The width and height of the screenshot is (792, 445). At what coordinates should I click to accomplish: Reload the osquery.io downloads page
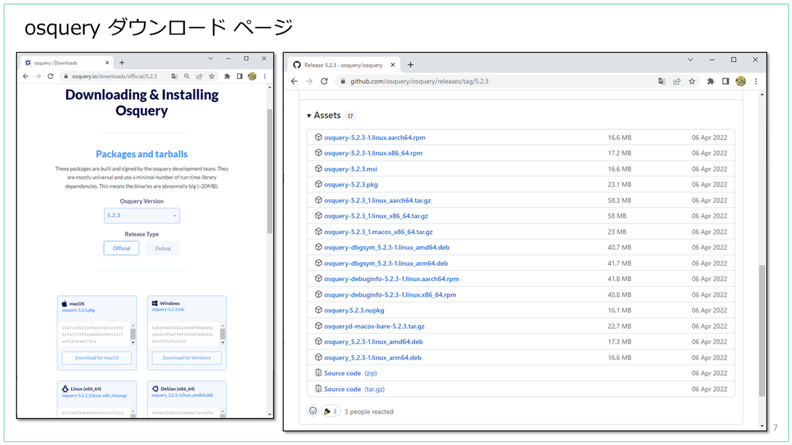(50, 76)
